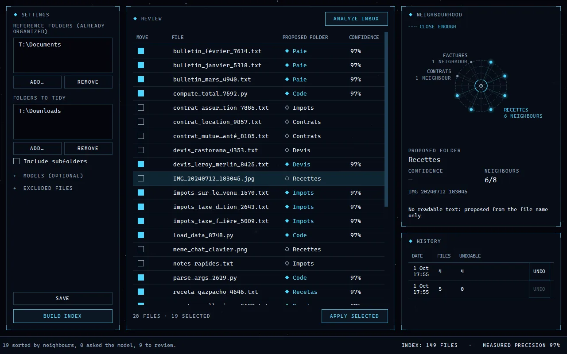Click the diamond icon in the History panel header
The width and height of the screenshot is (567, 354).
coord(411,241)
